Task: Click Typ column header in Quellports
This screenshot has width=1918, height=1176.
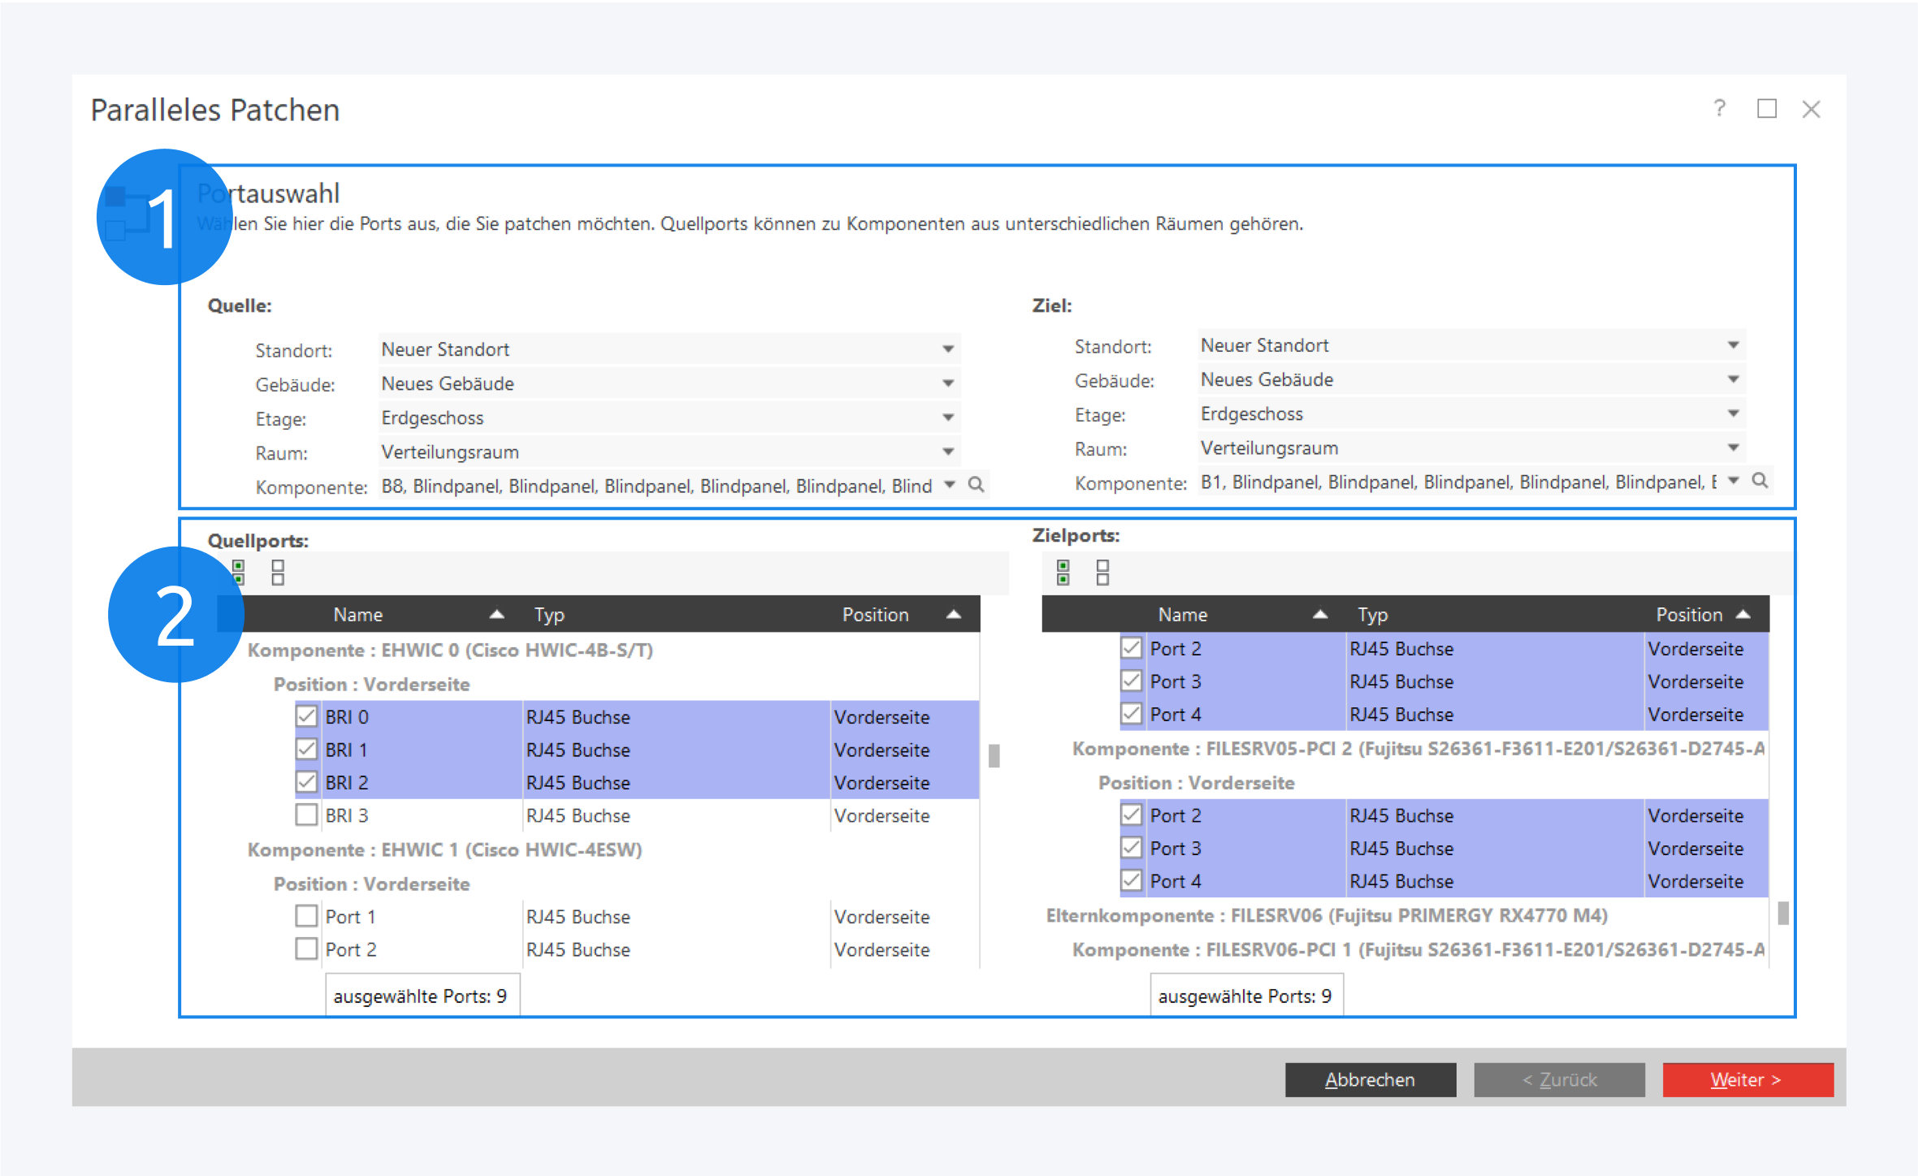Action: coord(549,615)
